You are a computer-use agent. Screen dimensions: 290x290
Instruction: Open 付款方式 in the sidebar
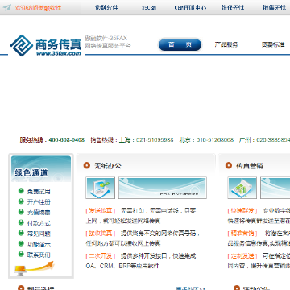[x=39, y=223]
